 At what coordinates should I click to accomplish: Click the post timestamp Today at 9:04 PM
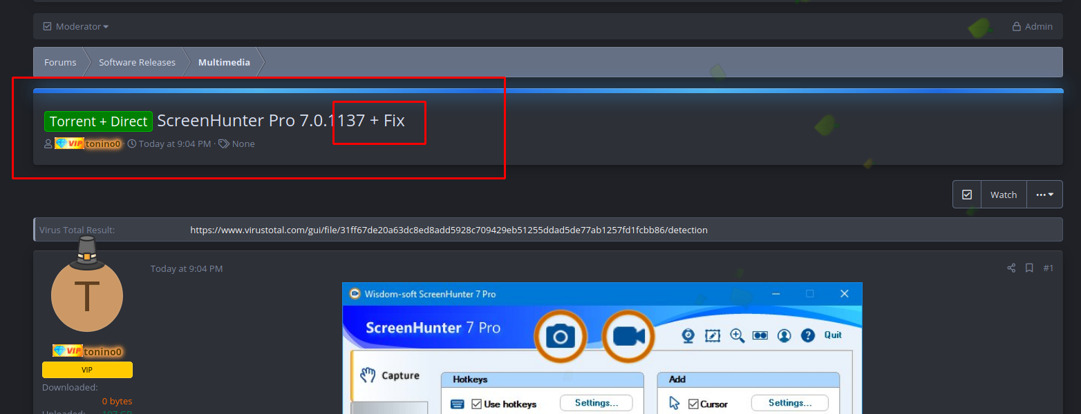click(x=187, y=268)
